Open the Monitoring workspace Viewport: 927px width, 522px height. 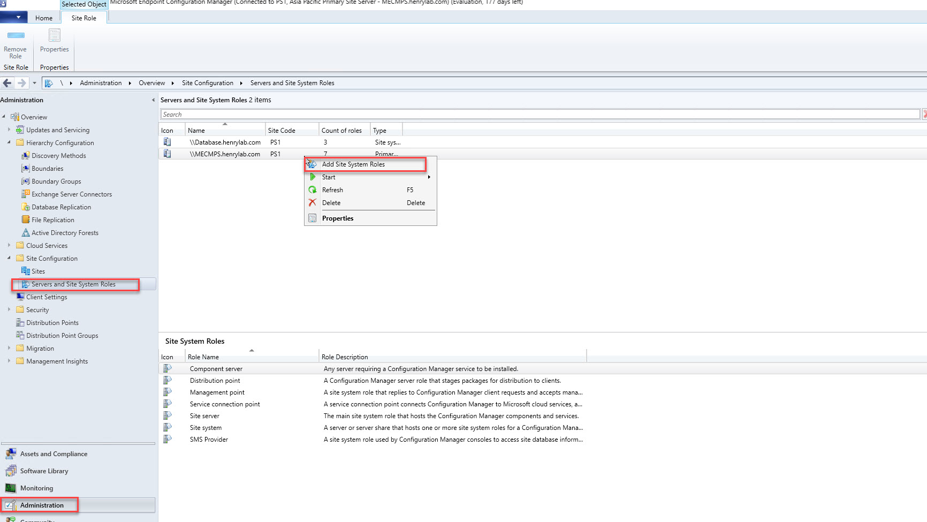(x=36, y=488)
